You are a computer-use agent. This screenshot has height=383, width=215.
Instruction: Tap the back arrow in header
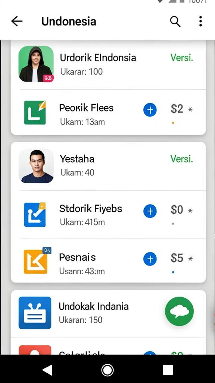pos(17,21)
